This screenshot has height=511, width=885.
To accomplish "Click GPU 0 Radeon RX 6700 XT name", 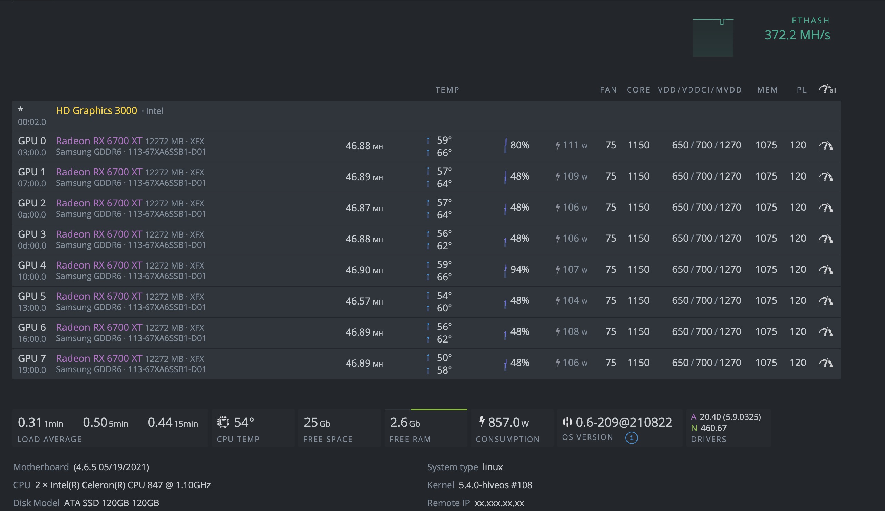I will tap(99, 141).
